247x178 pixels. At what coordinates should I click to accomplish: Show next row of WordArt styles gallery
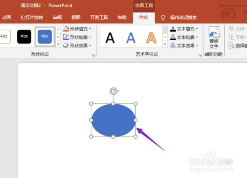click(x=165, y=37)
